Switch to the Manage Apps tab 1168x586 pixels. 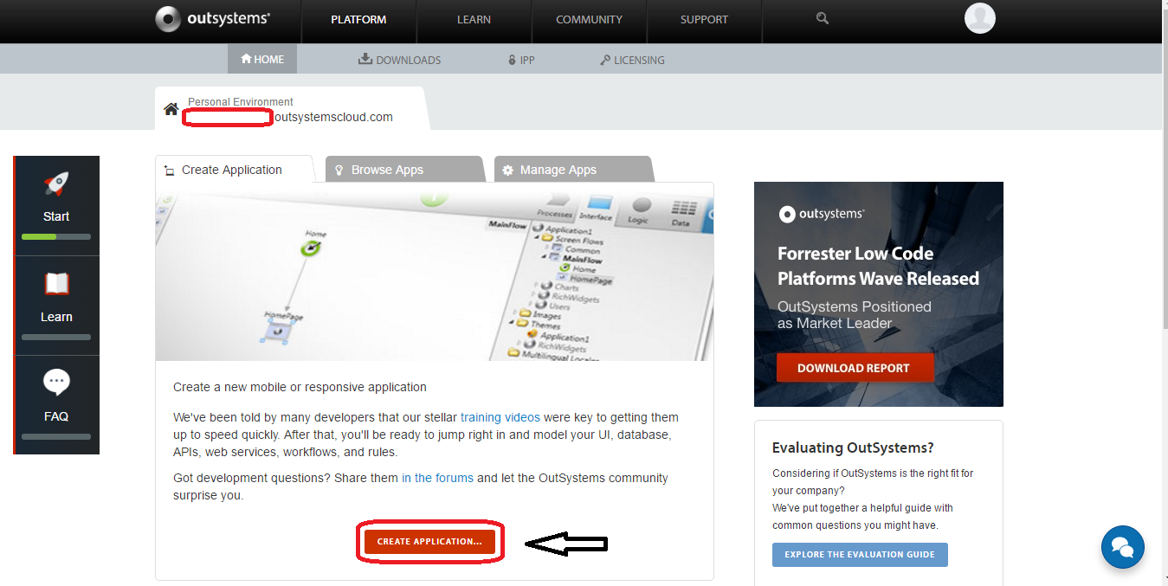pyautogui.click(x=573, y=170)
